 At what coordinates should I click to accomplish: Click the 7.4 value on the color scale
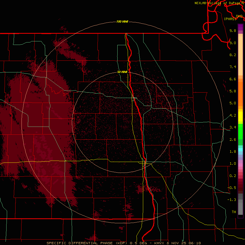click(233, 67)
